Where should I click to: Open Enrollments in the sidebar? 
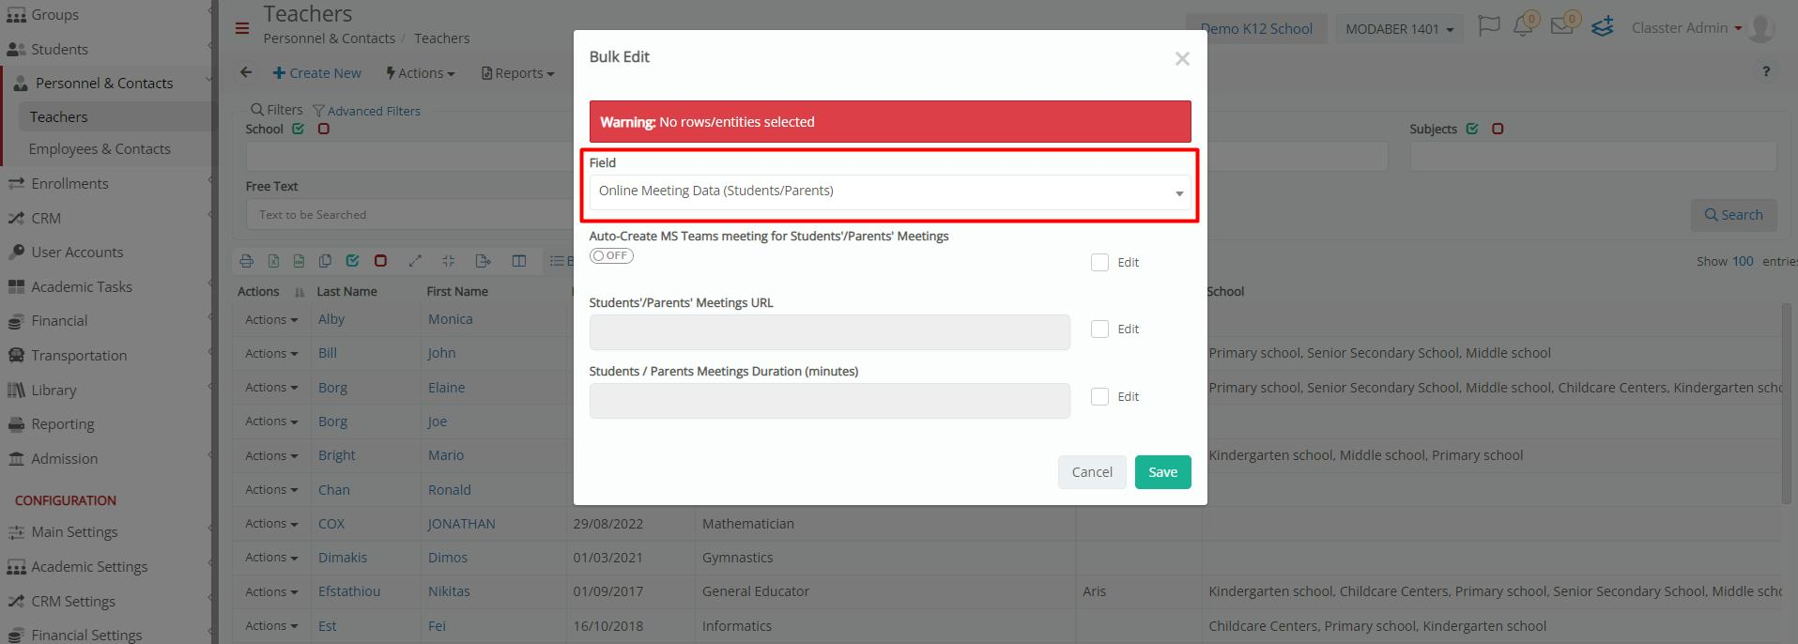(x=69, y=183)
